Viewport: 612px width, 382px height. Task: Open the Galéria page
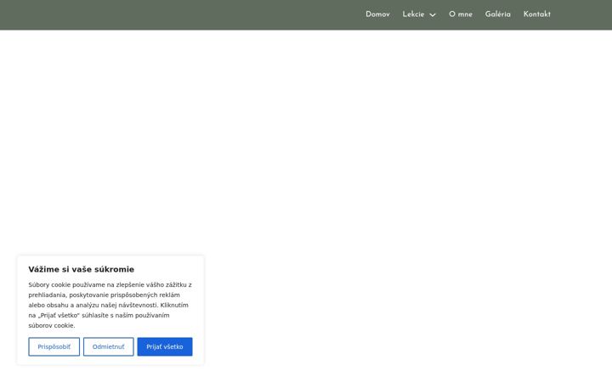[497, 14]
